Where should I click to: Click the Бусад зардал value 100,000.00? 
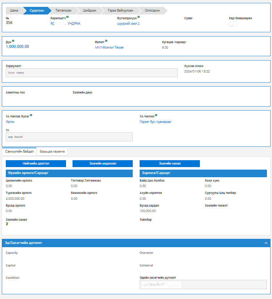pyautogui.click(x=148, y=211)
